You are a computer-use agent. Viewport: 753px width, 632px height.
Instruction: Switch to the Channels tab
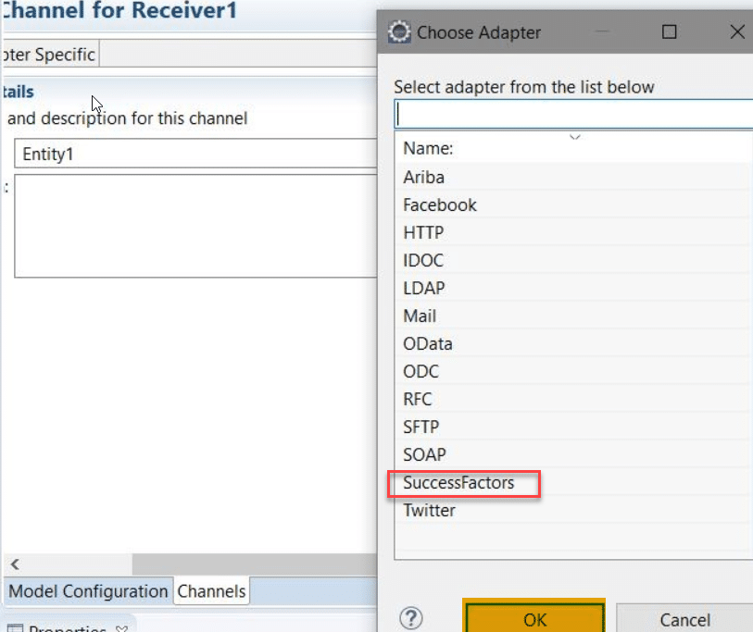click(211, 591)
